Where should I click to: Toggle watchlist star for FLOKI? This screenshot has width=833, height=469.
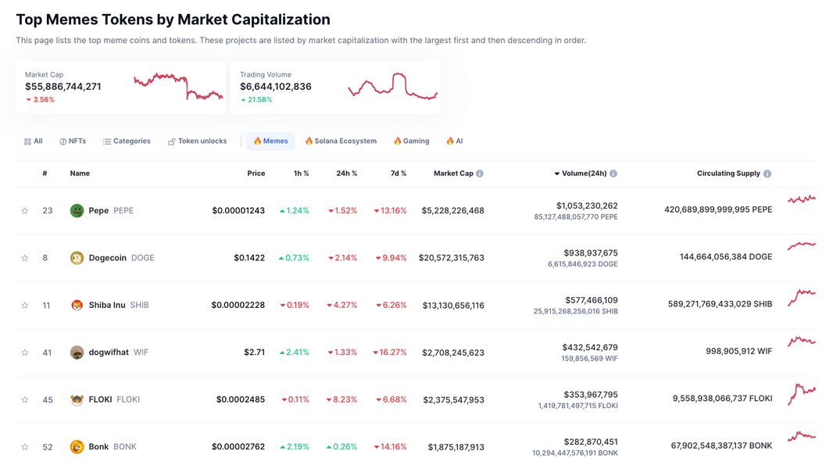tap(25, 399)
